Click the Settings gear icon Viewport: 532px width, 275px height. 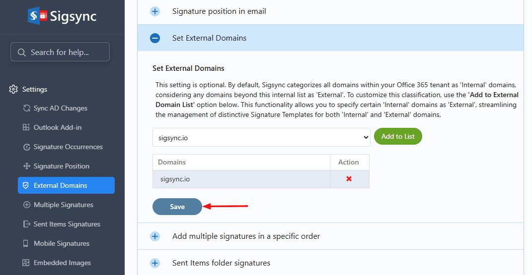click(13, 90)
